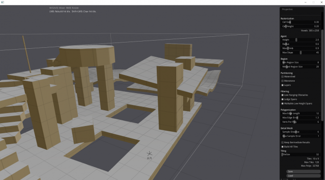Click the Max Edge Error slider

click(x=301, y=117)
